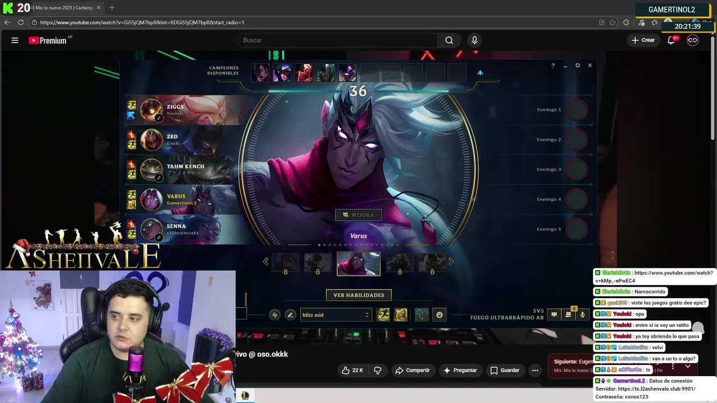Open the video more actions ellipsis
The height and width of the screenshot is (403, 717).
coord(535,370)
